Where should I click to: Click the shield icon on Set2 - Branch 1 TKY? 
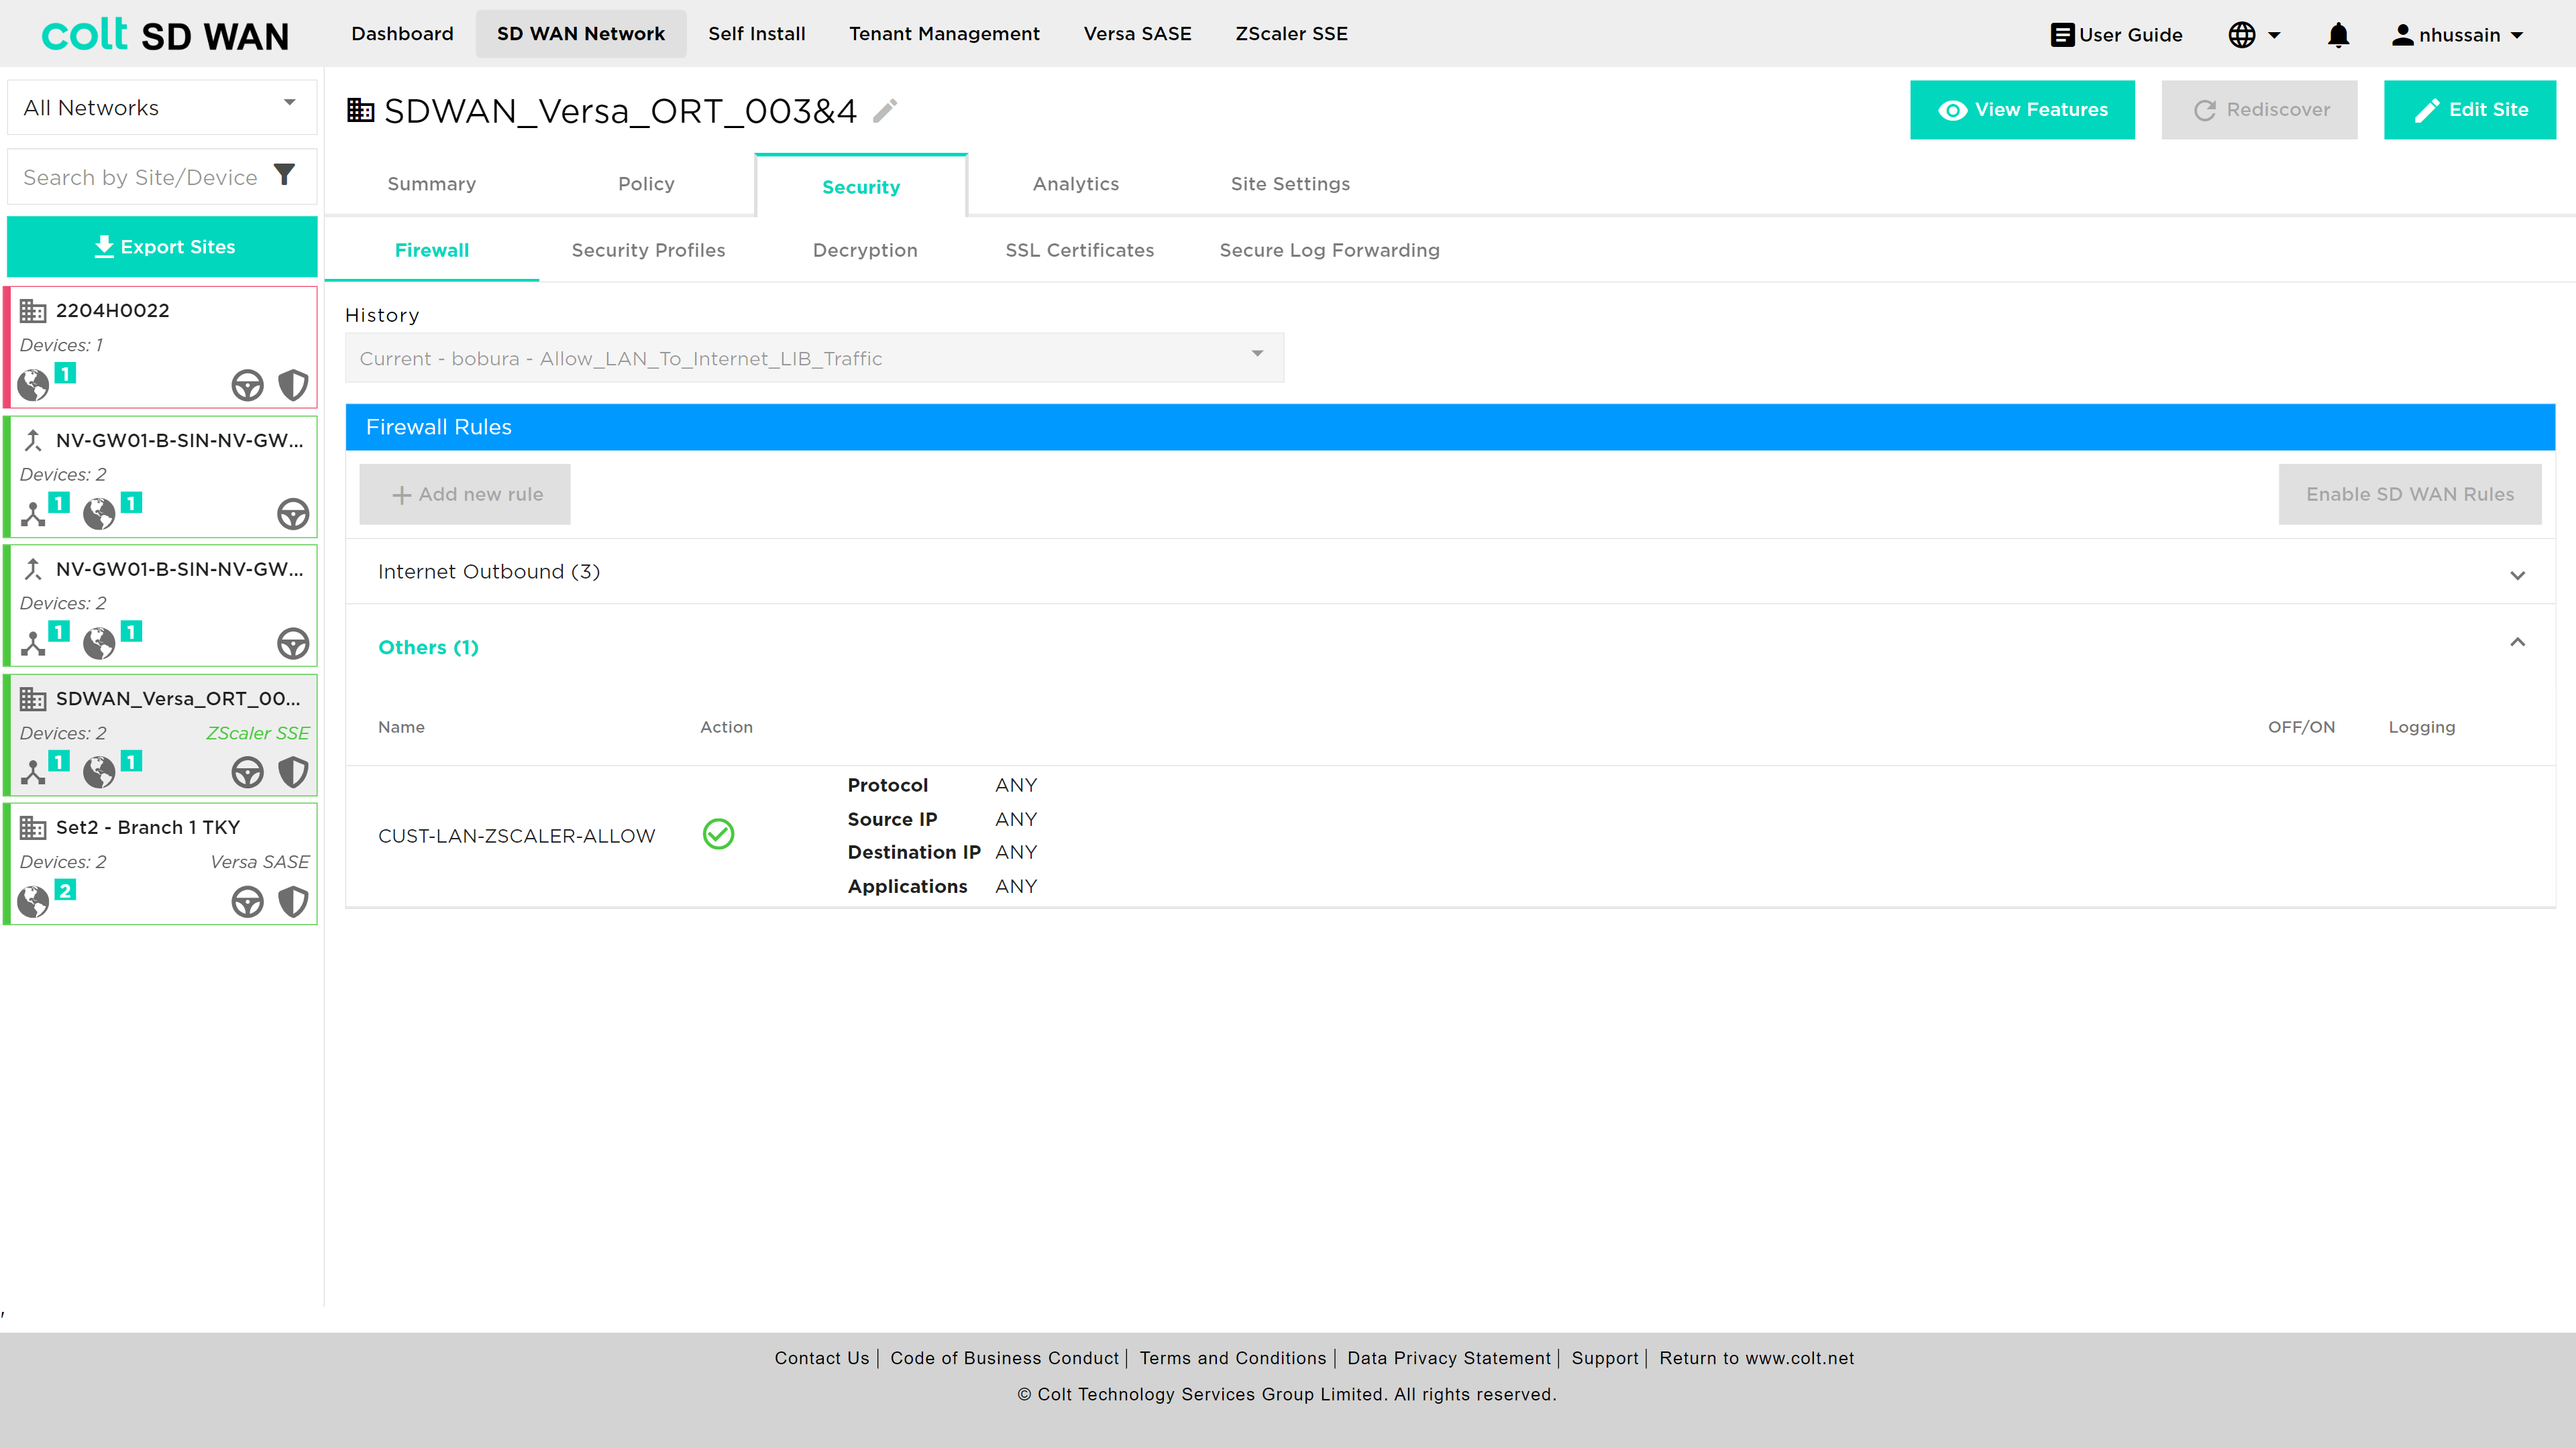pyautogui.click(x=293, y=902)
